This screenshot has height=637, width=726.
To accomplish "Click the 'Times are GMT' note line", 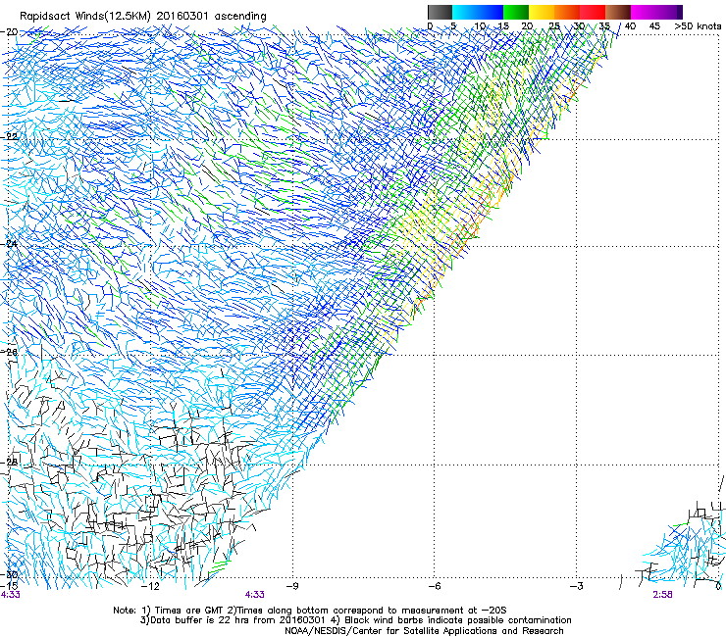I will click(310, 611).
